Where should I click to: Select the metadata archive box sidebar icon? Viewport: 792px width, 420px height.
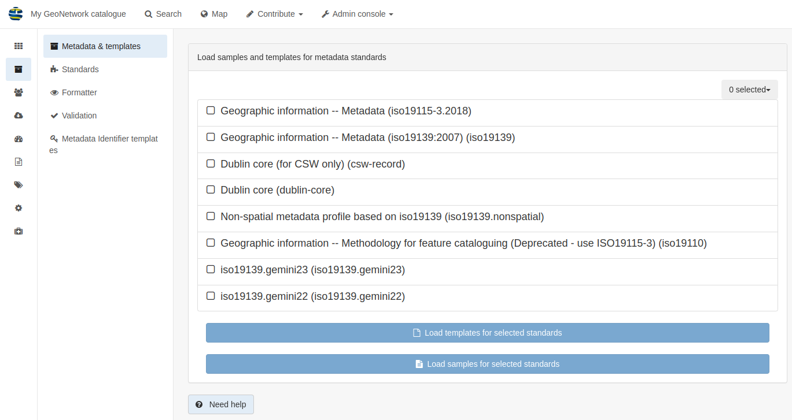coord(19,69)
